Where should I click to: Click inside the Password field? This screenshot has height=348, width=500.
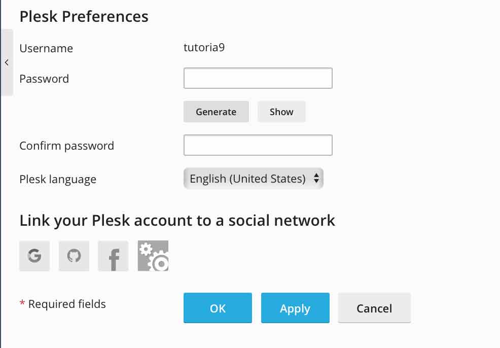pos(258,78)
